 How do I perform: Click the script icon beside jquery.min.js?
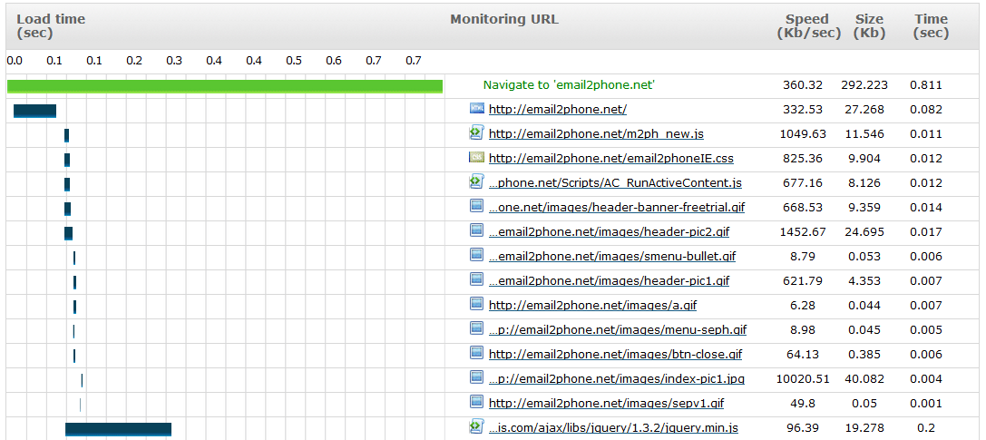[x=476, y=426]
